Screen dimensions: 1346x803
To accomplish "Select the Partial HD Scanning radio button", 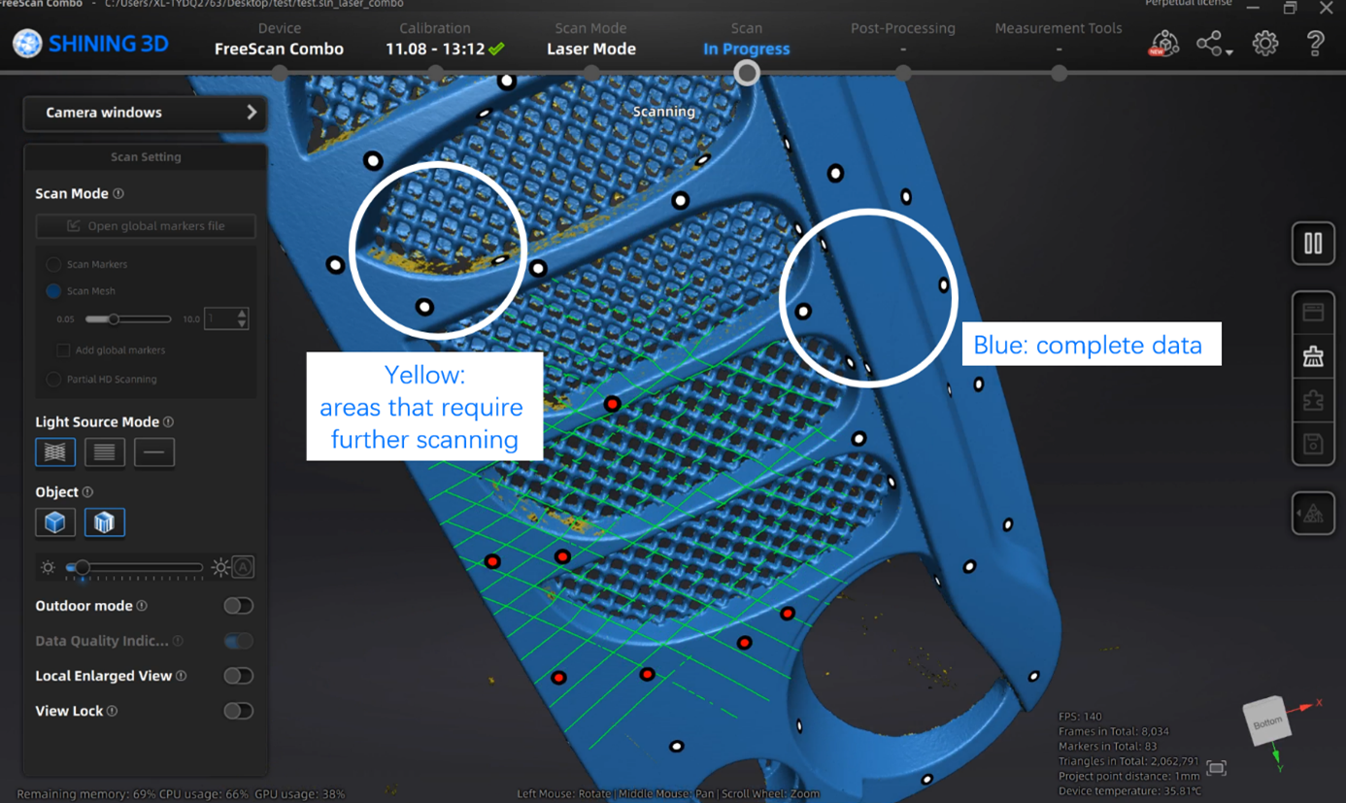I will tap(53, 380).
